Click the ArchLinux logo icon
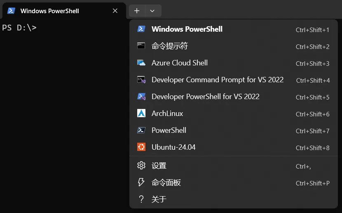This screenshot has width=342, height=213. click(141, 113)
